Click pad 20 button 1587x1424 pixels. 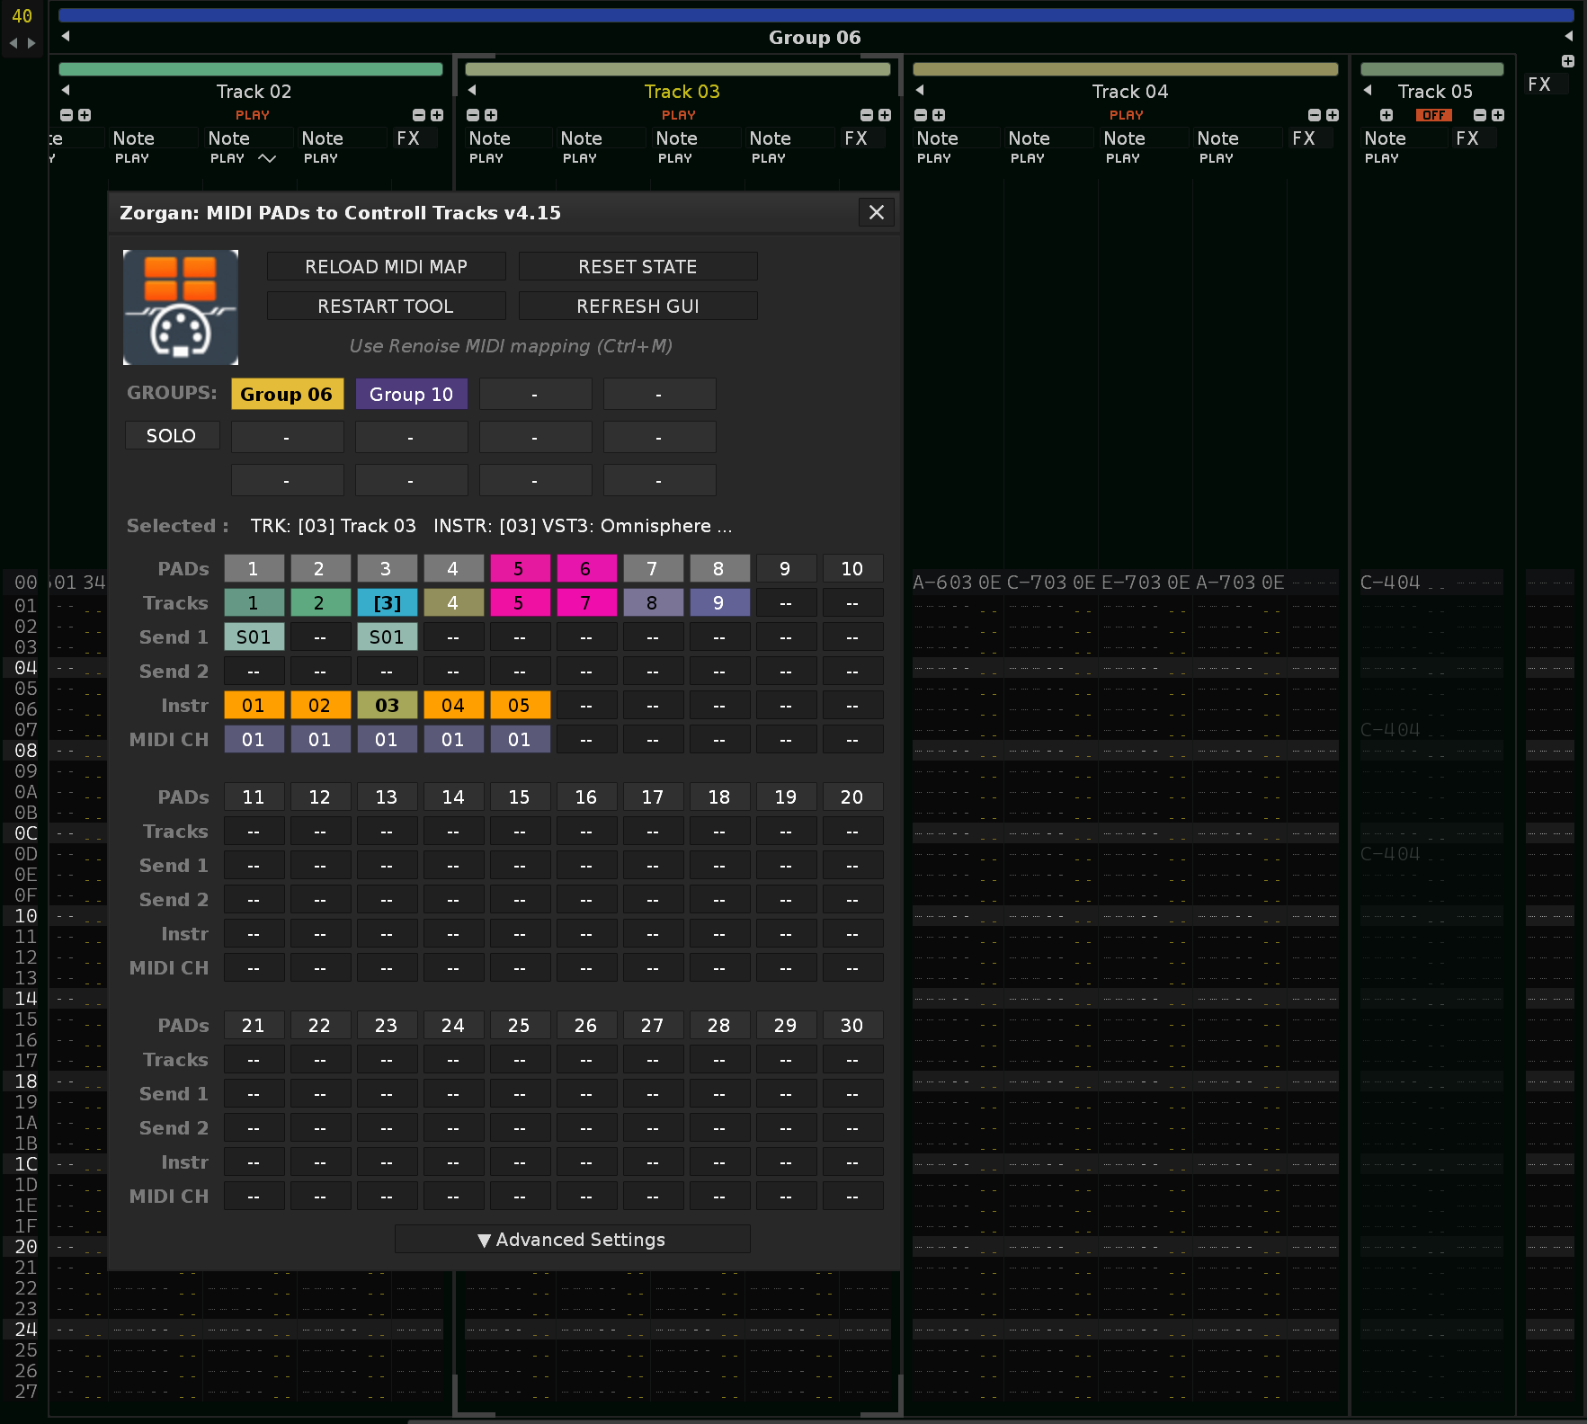point(852,797)
